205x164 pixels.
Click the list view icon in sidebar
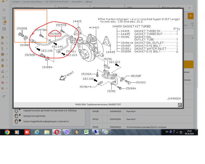point(4,18)
